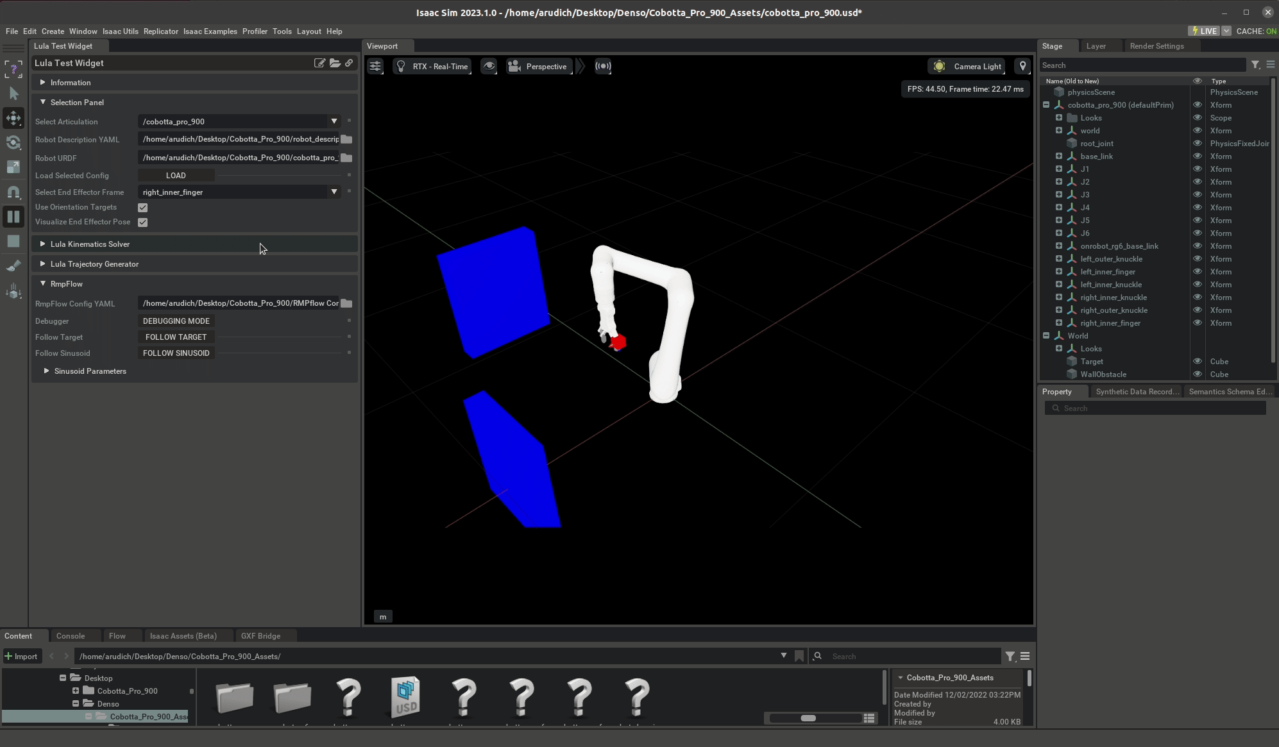Select the arrow Select tool in left toolbar
This screenshot has width=1279, height=747.
click(x=13, y=94)
